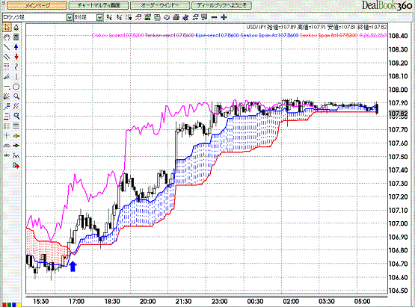
Task: Click the yellow left arrow tool
Action: 16,136
